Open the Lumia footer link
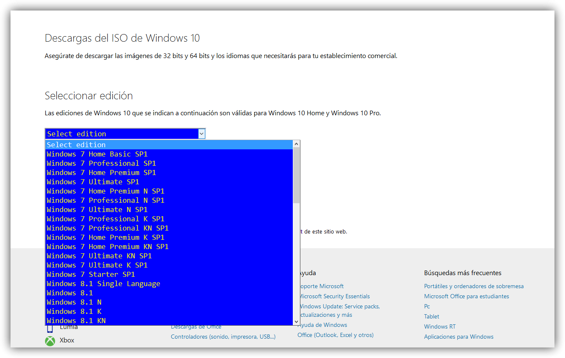The height and width of the screenshot is (358, 565). point(69,327)
